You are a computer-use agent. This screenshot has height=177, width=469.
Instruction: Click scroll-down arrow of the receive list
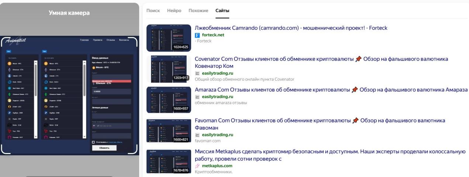point(84,137)
